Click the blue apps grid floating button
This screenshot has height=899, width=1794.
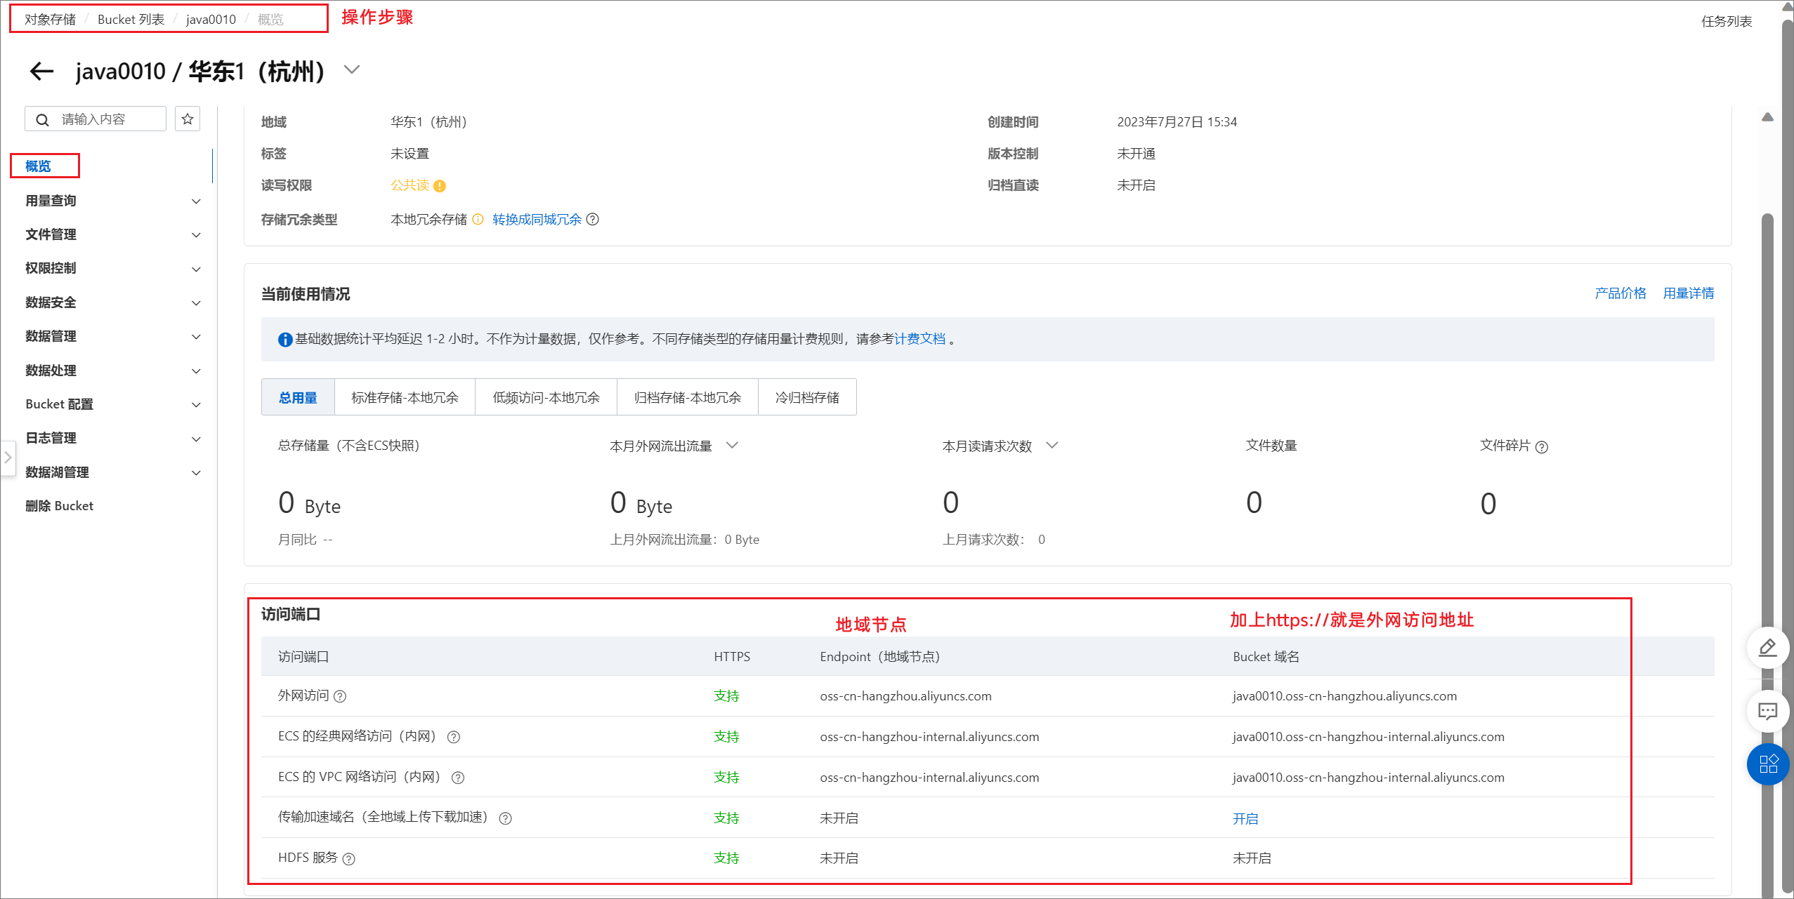click(x=1767, y=764)
